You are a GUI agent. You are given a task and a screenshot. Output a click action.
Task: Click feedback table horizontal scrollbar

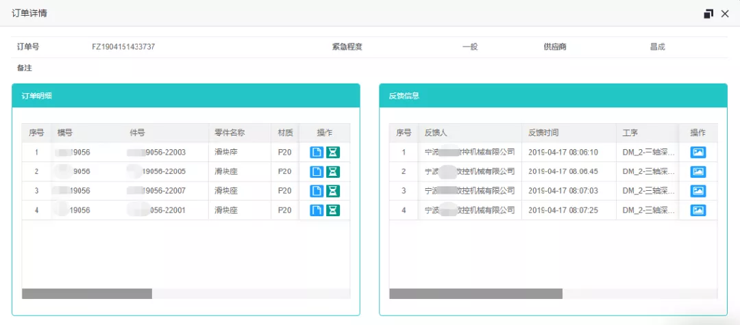(476, 294)
